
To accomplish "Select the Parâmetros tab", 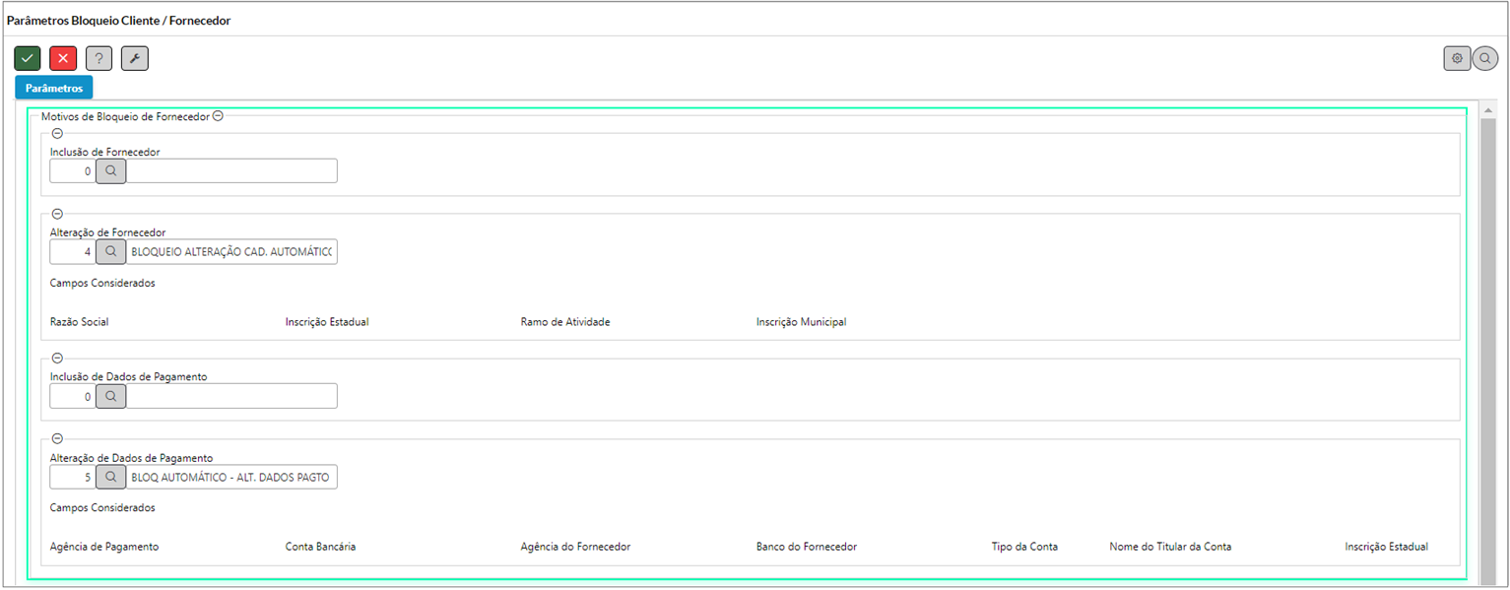I will [x=54, y=88].
